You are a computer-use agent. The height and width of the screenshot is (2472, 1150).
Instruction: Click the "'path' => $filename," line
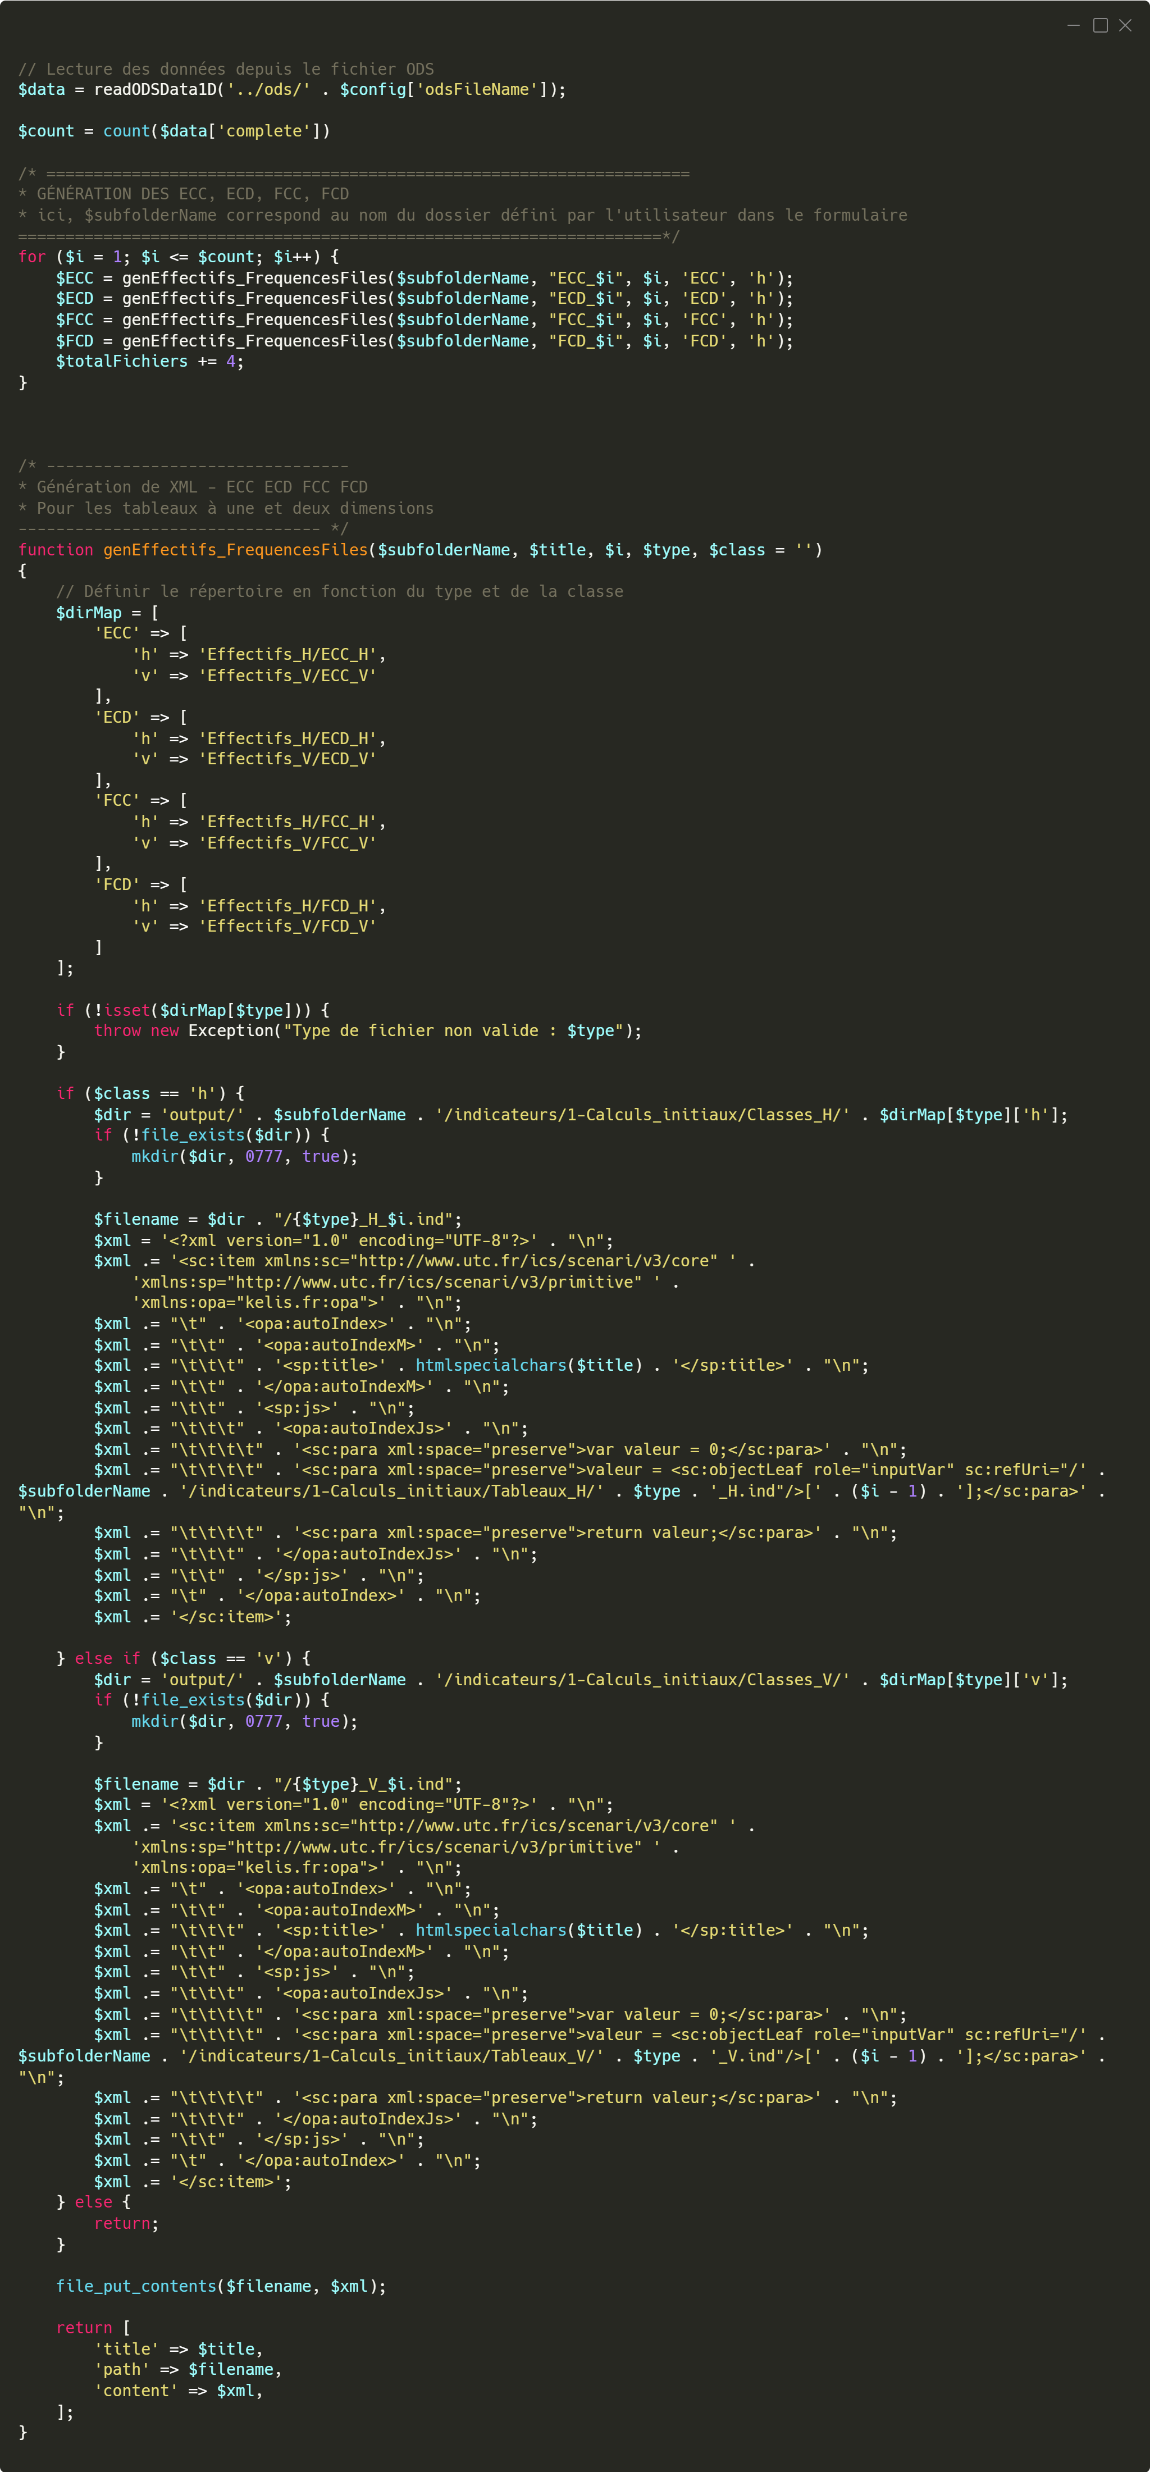coord(188,2370)
